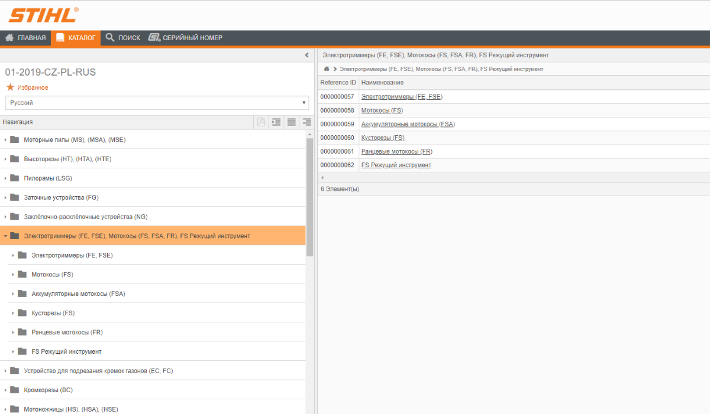Screen dimensions: 710x414
Task: Open the Русский language dropdown
Action: (157, 103)
